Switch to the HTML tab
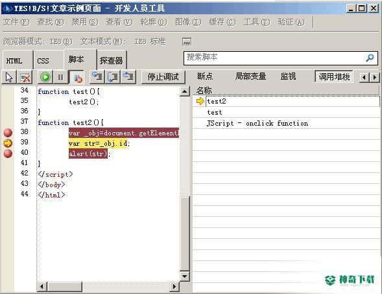Image resolution: width=382 pixels, height=294 pixels. pyautogui.click(x=18, y=60)
